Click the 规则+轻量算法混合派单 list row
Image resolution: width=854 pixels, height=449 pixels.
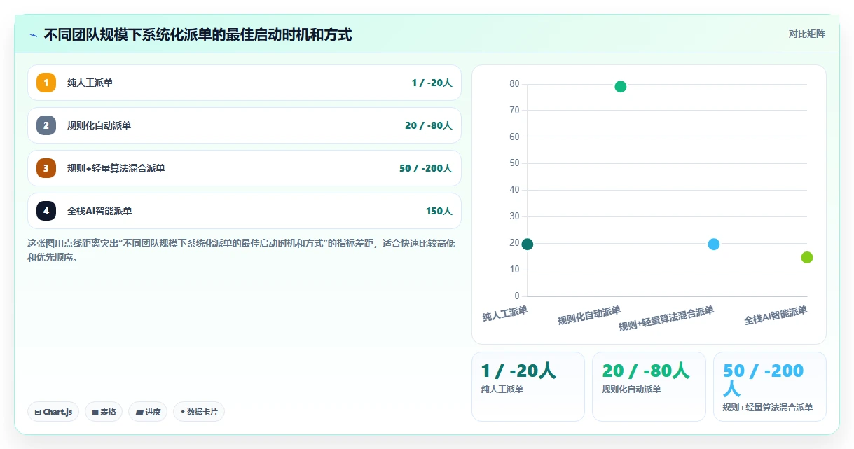coord(245,168)
